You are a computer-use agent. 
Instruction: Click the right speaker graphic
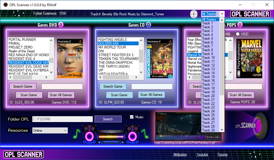132,134
